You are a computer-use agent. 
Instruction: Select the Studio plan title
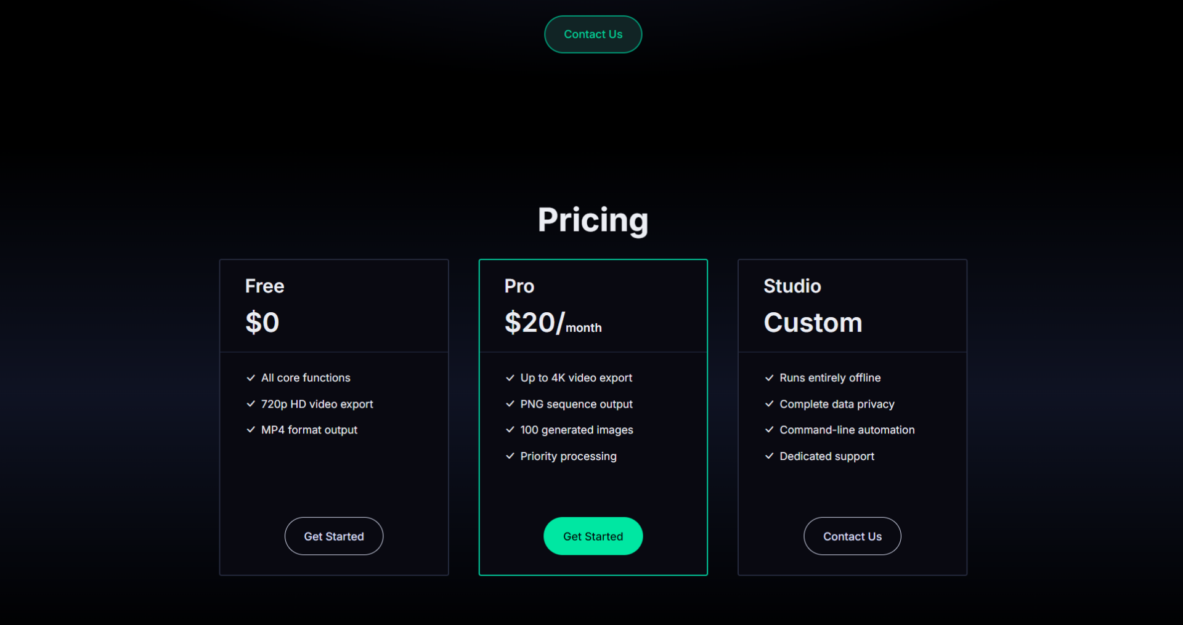792,286
